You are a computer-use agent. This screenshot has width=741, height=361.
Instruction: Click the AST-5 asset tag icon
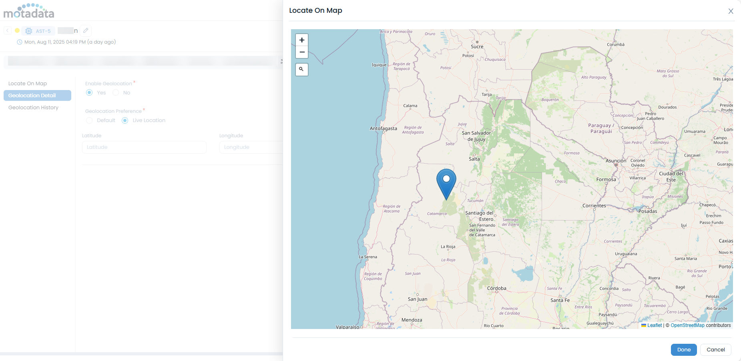[x=29, y=31]
